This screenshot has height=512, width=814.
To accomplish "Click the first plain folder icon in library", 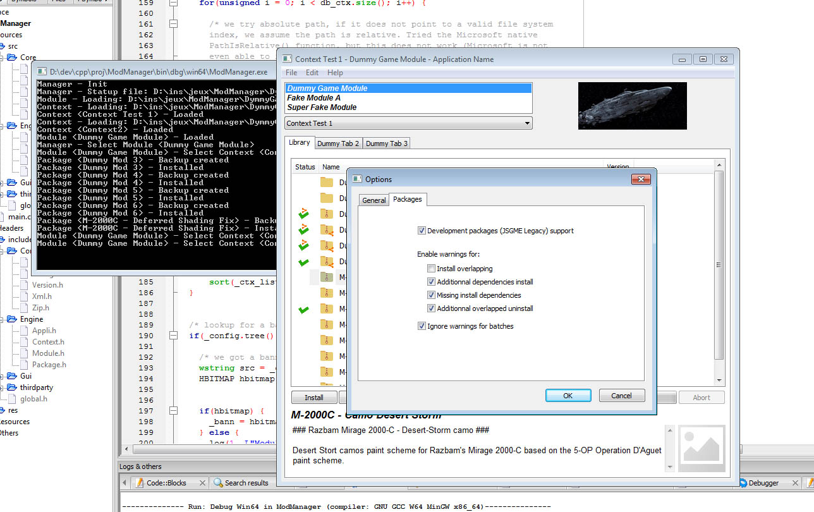I will pos(326,182).
